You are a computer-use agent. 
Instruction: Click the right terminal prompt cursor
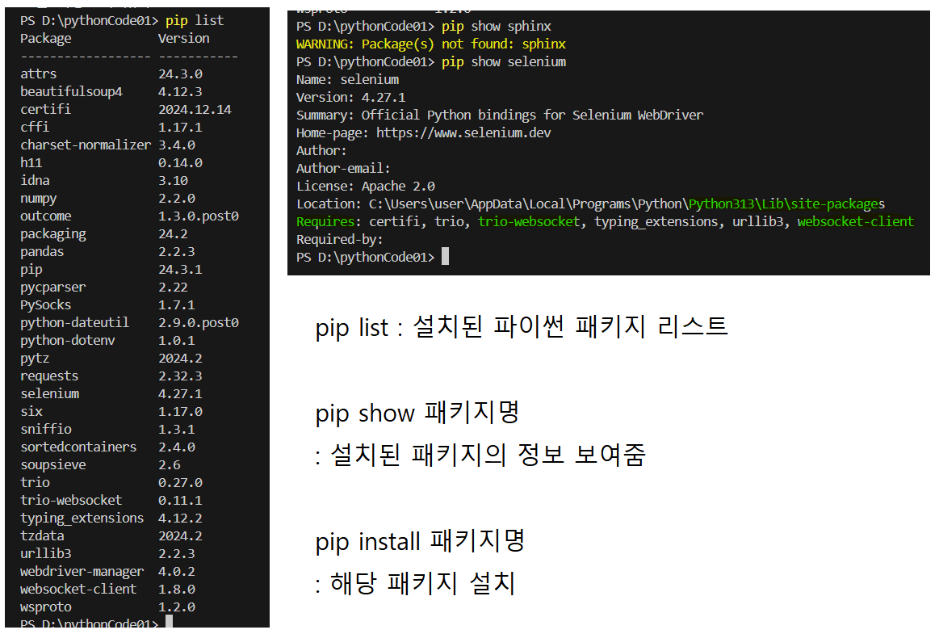[x=445, y=257]
